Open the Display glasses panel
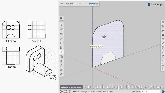 [163, 60]
